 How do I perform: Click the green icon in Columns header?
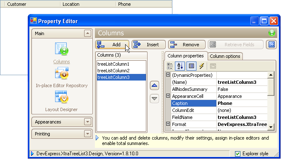(272, 33)
